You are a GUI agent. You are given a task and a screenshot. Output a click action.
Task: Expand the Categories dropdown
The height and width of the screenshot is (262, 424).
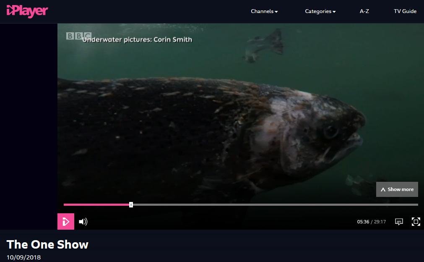point(320,11)
